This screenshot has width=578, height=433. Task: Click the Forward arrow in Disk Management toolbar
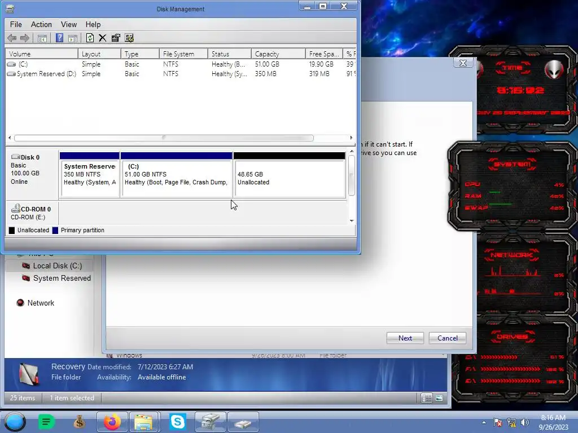pyautogui.click(x=25, y=38)
